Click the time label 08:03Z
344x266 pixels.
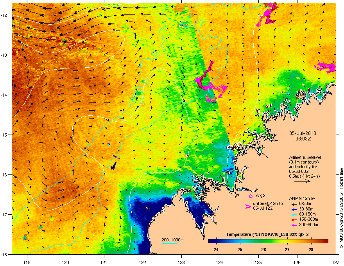[303, 139]
